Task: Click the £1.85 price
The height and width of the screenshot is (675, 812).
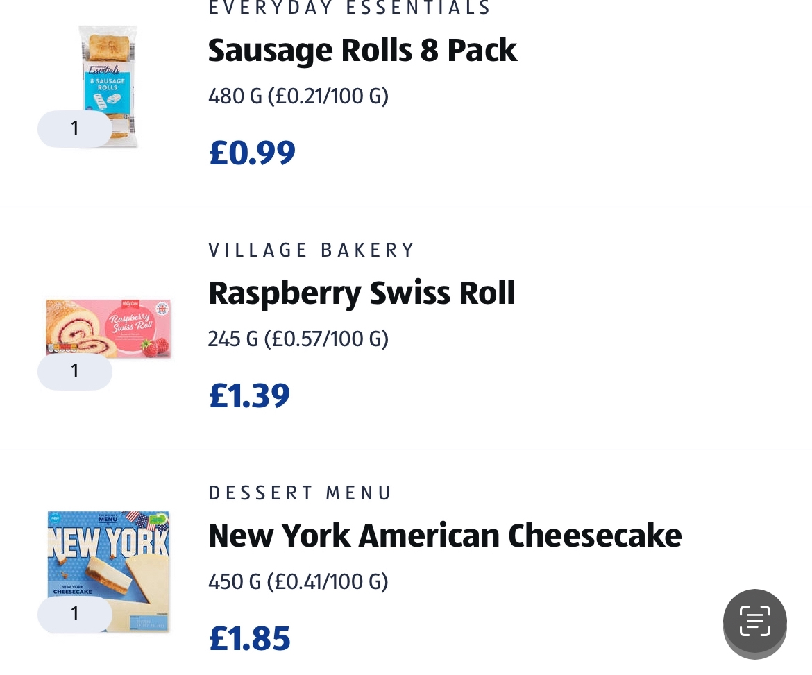Action: click(250, 638)
